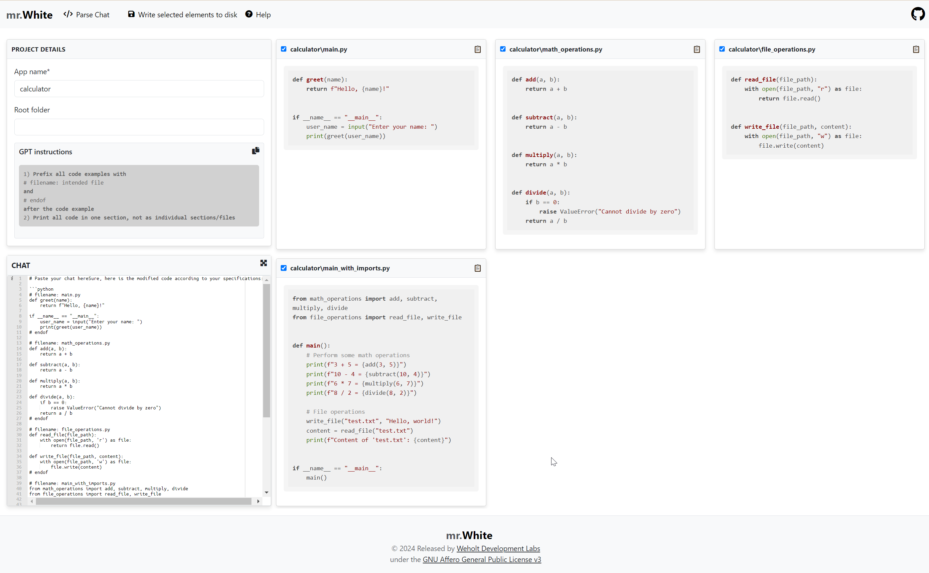
Task: Open the GitHub repository icon
Action: 918,14
